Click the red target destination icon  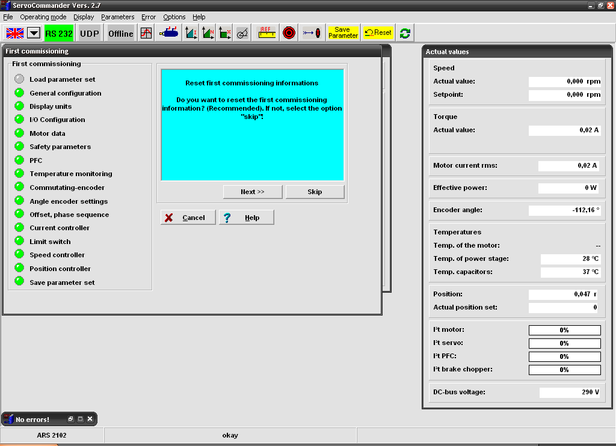coord(289,33)
